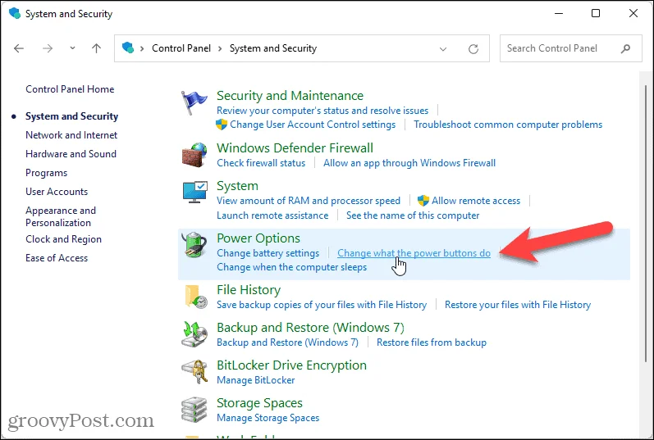Allow an app through Windows Firewall
Viewport: 654px width, 440px height.
coord(409,163)
